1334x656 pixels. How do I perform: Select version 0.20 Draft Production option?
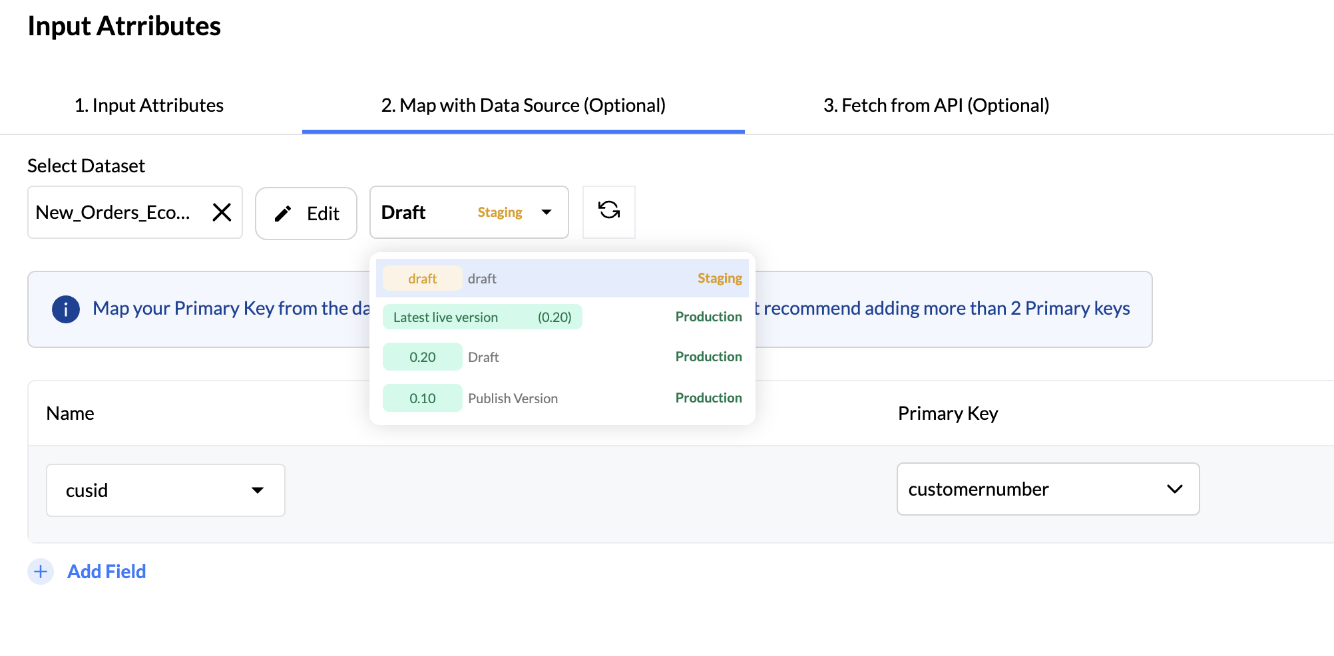tap(562, 357)
